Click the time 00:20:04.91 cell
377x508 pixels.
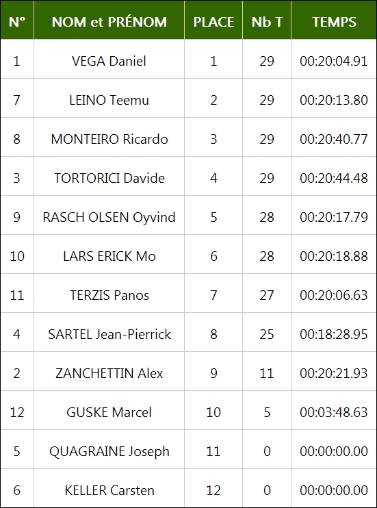[x=334, y=59]
